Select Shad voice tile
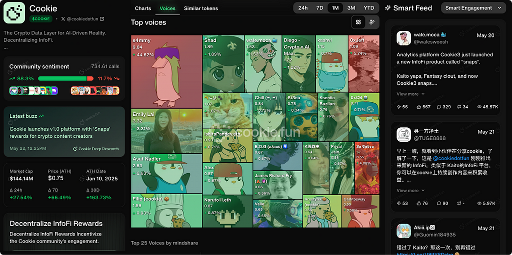The width and height of the screenshot is (512, 255). [223, 63]
